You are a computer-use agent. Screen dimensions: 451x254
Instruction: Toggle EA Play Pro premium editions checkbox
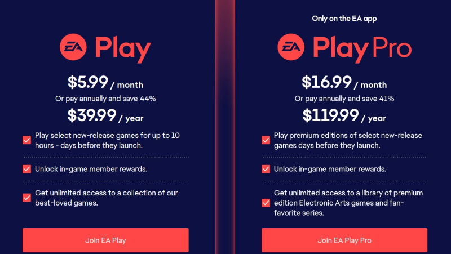coord(266,140)
